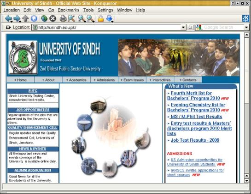Open the Forward button history dropdown arrow

pyautogui.click(x=20, y=22)
